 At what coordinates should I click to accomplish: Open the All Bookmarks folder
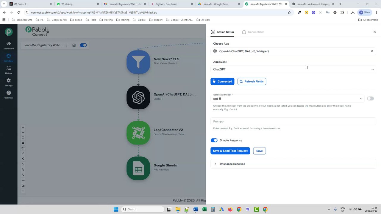point(368,20)
